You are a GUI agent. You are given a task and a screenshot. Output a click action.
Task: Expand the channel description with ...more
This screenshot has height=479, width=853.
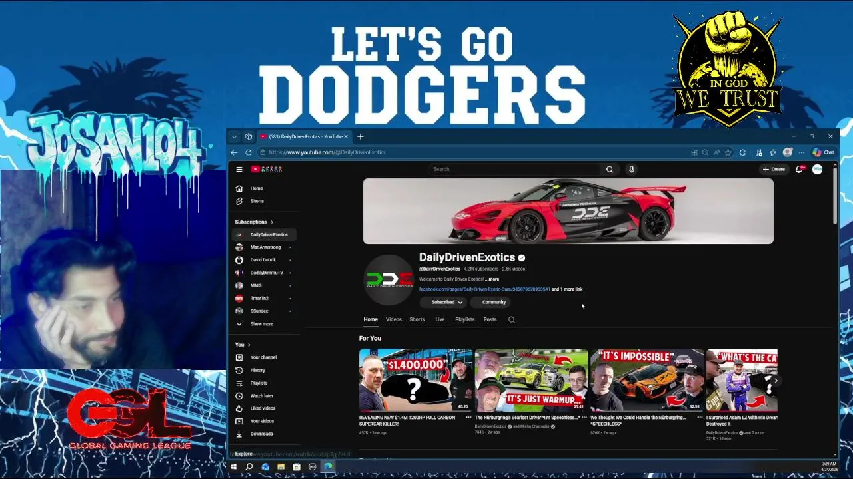[x=492, y=279]
